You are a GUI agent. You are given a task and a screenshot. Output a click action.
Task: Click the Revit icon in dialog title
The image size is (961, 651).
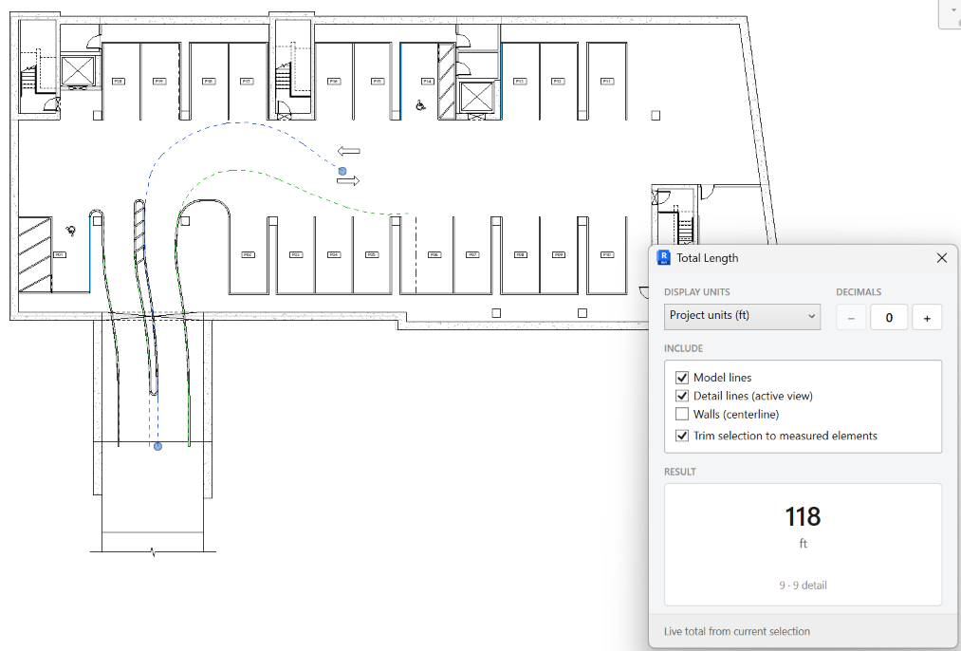point(663,257)
